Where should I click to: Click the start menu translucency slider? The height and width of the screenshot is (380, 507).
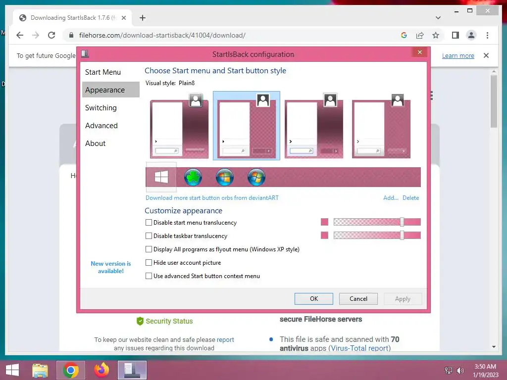pyautogui.click(x=377, y=222)
